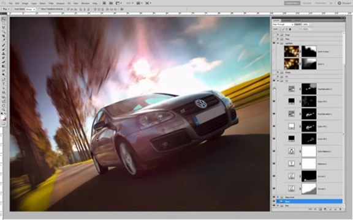The width and height of the screenshot is (353, 220).
Task: Open the Window menu
Action: click(85, 4)
